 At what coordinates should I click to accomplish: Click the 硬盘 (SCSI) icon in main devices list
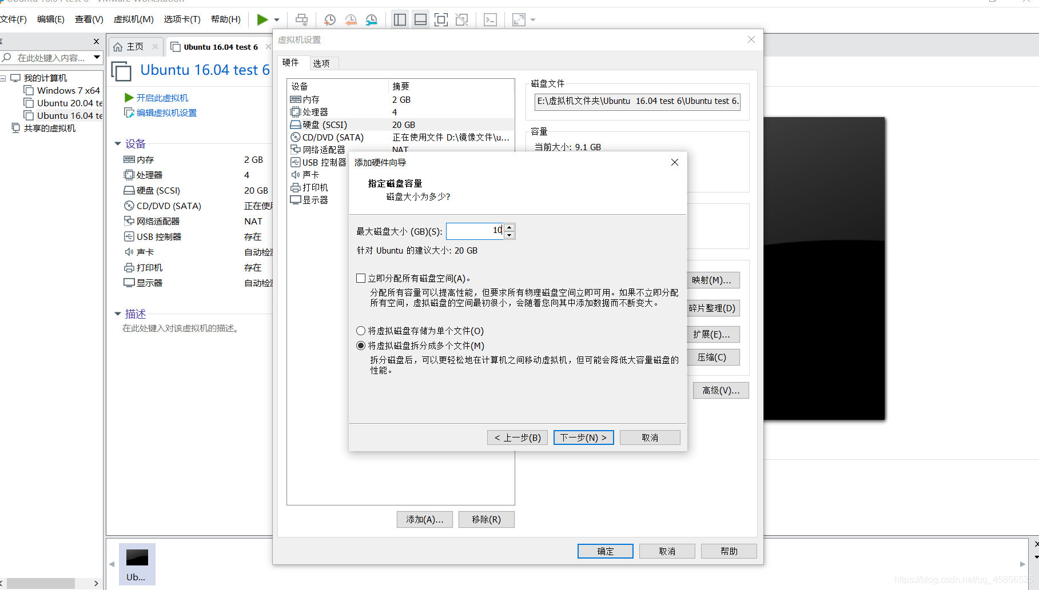(x=129, y=190)
